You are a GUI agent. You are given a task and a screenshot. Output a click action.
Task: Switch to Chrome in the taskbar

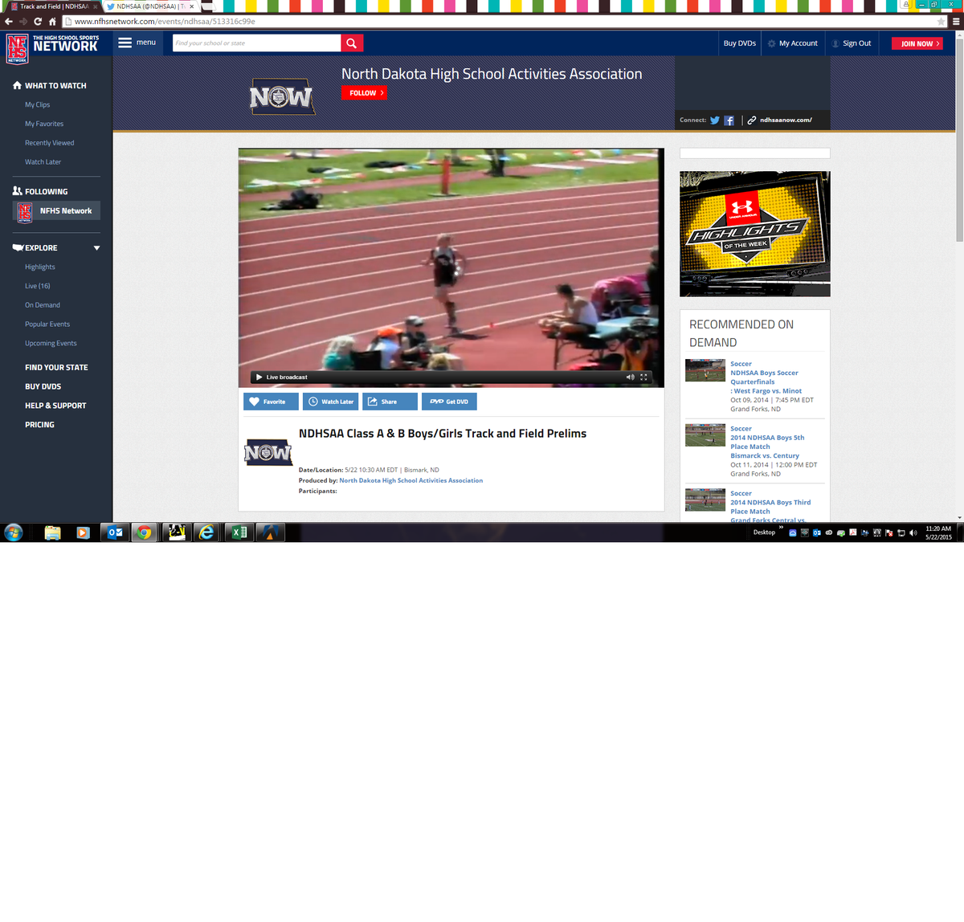(x=144, y=532)
